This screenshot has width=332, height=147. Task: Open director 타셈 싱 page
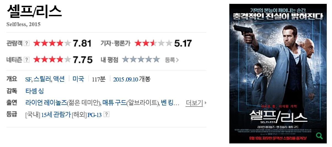pos(34,91)
